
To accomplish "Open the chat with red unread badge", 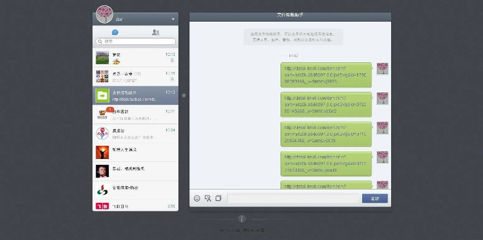I will pos(135,114).
